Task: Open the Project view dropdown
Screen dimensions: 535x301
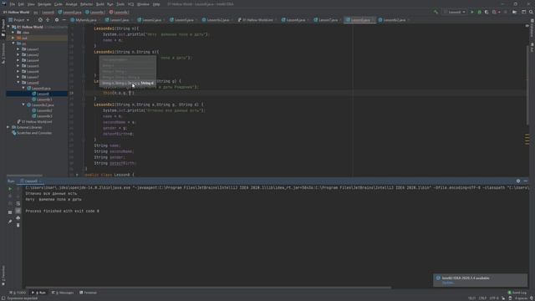Action: 18,20
